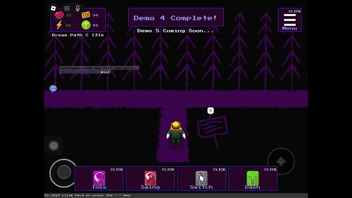Click the Swing ability button
The image size is (352, 198).
click(x=150, y=178)
